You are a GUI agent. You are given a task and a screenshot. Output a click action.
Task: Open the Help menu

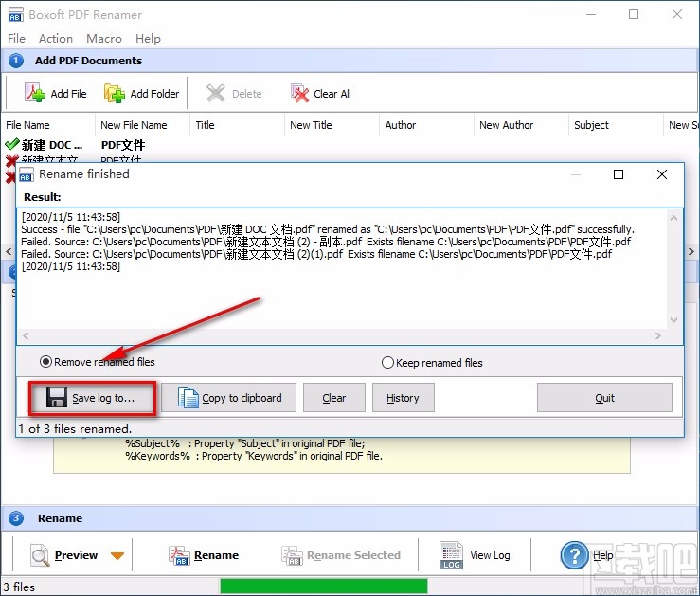tap(148, 39)
